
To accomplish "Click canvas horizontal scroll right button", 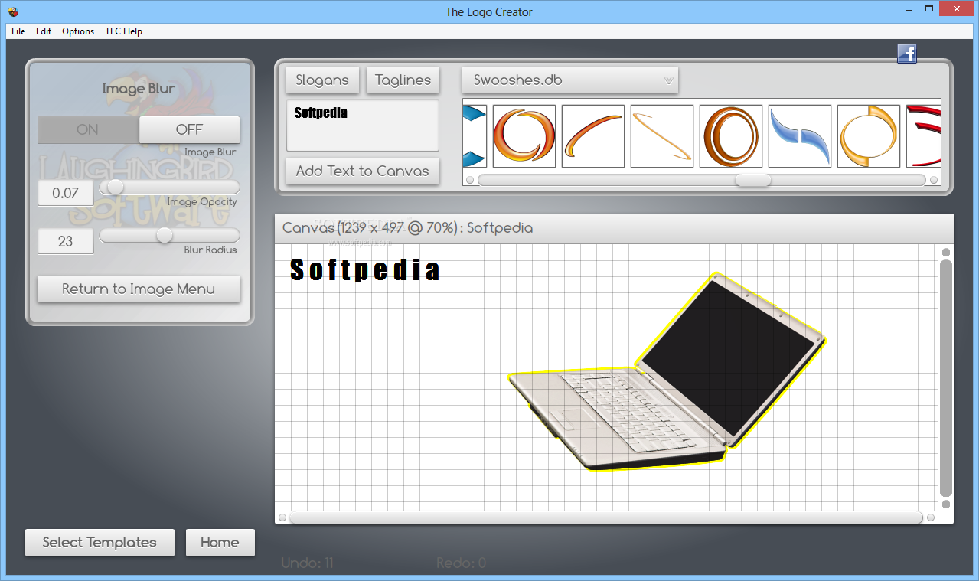I will [x=931, y=517].
